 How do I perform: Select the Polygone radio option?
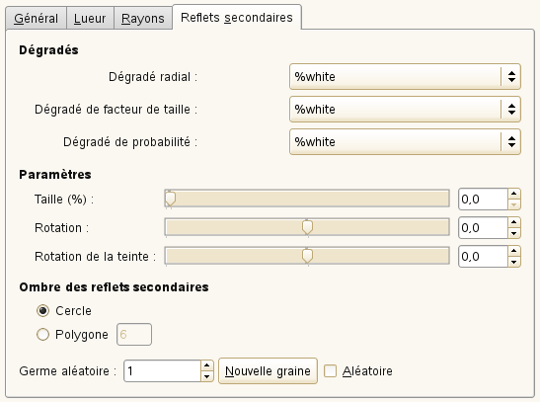(42, 335)
